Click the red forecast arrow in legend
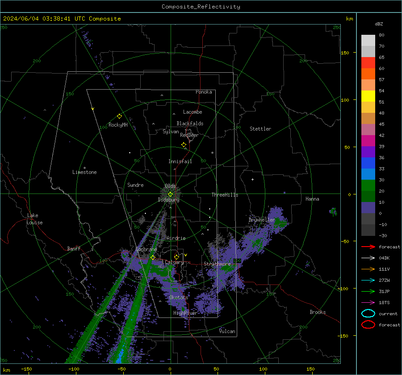Viewport: 402px width, 375px height. tap(368, 247)
